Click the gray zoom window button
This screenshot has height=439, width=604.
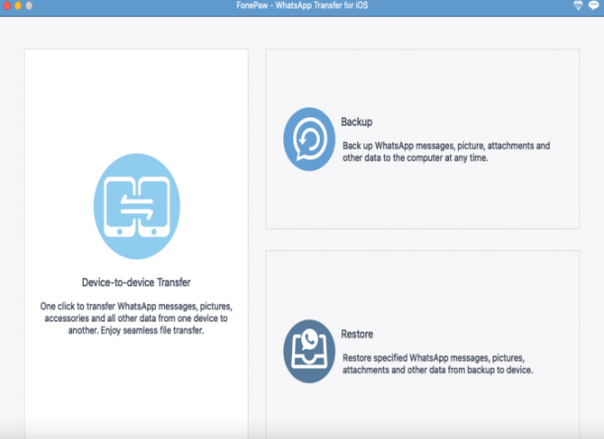(29, 5)
